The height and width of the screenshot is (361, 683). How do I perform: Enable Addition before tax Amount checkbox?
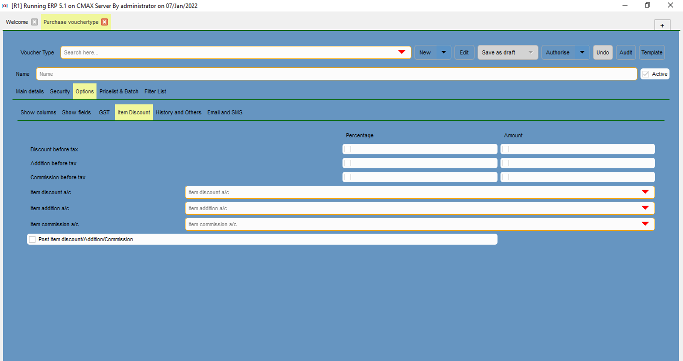(506, 163)
